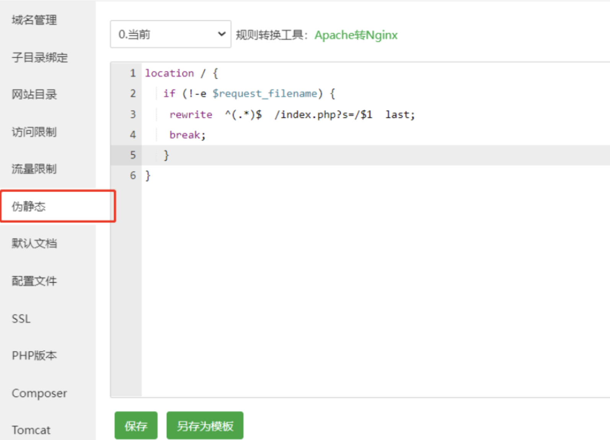610x440 pixels.
Task: Open the SSL settings tab
Action: click(21, 319)
